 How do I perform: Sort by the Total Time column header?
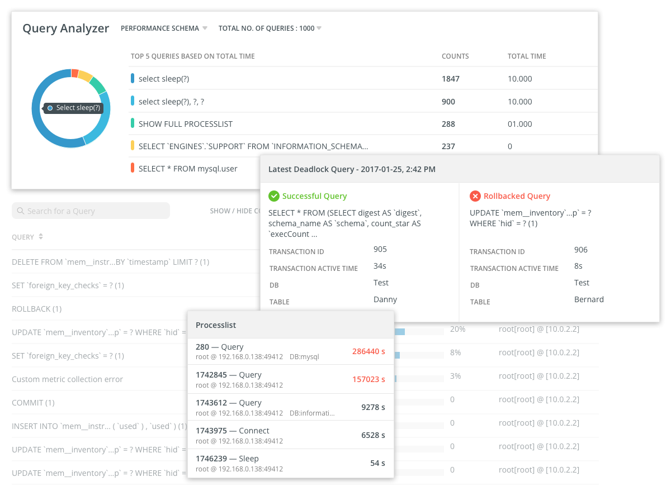(526, 56)
